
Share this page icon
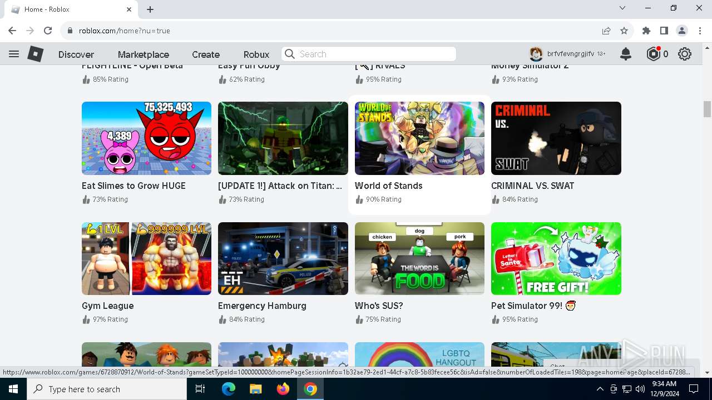pyautogui.click(x=606, y=31)
